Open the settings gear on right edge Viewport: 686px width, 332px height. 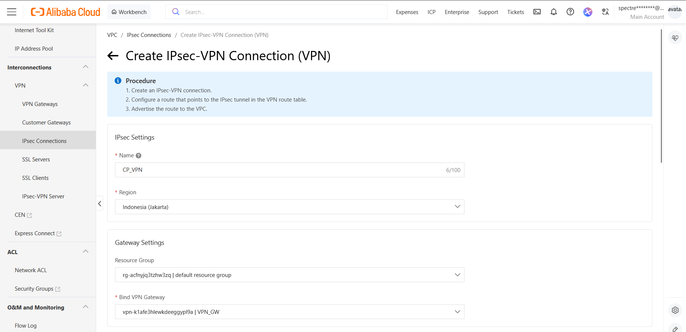tap(675, 310)
